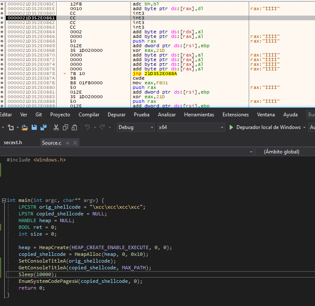Click the Undo arrow icon
Viewport: 315px width, 306px height.
pyautogui.click(x=87, y=127)
